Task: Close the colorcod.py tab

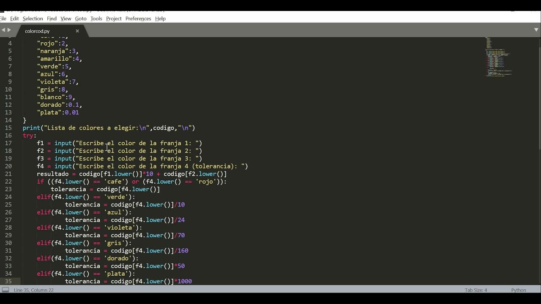Action: pyautogui.click(x=77, y=31)
